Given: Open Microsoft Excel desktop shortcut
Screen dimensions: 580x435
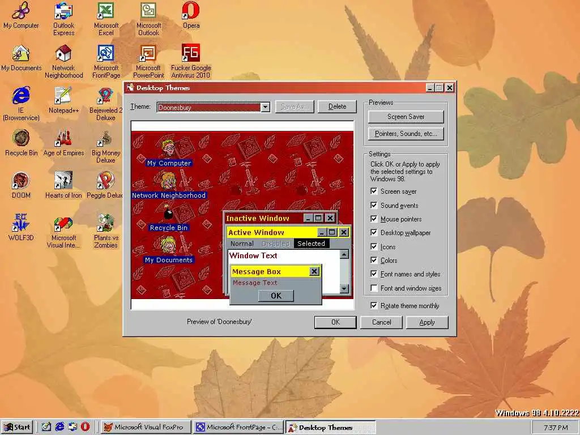Looking at the screenshot, I should pos(106,19).
